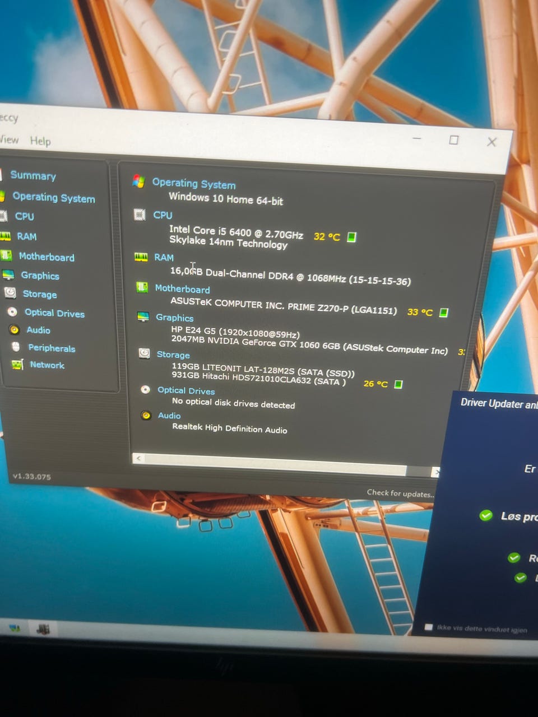
Task: Click 'Intel Core i5 6400 @ 2.70GHz' text
Action: coord(236,231)
